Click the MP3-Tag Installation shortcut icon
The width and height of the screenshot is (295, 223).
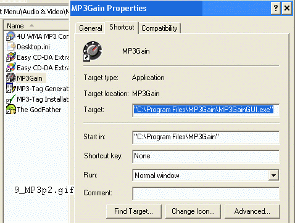point(10,99)
